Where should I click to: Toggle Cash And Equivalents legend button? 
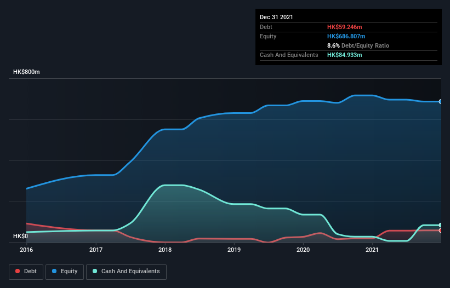point(126,272)
